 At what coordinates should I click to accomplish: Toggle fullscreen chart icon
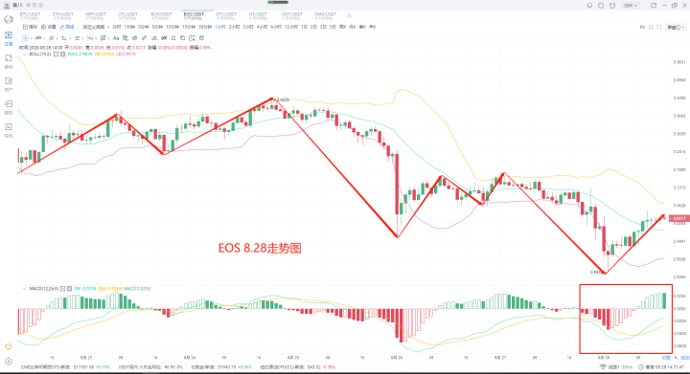651,27
